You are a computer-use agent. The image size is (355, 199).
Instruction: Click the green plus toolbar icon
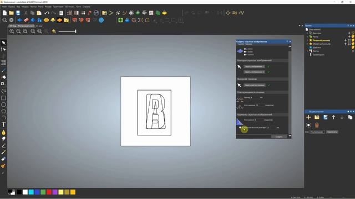(x=121, y=20)
